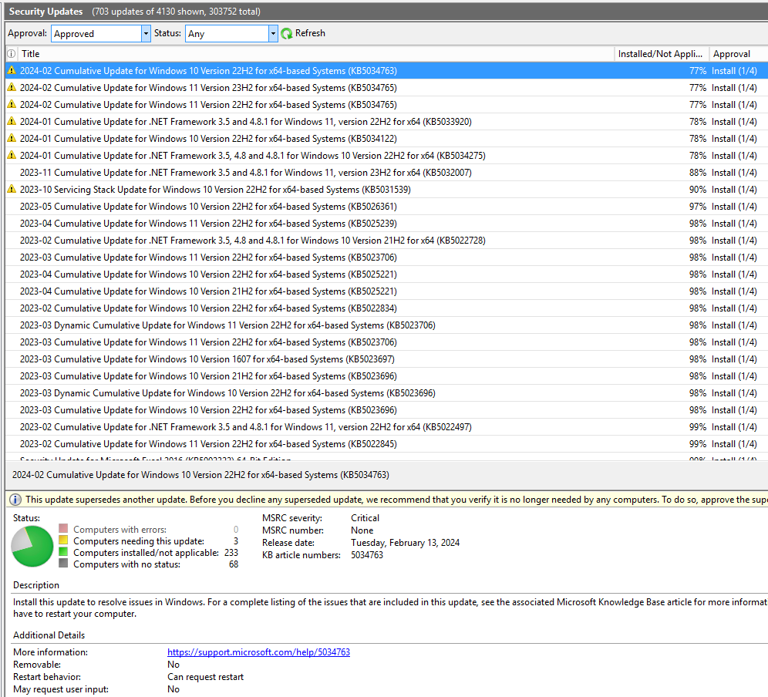The width and height of the screenshot is (768, 697).
Task: Click the Security Updates pane title
Action: click(x=45, y=12)
